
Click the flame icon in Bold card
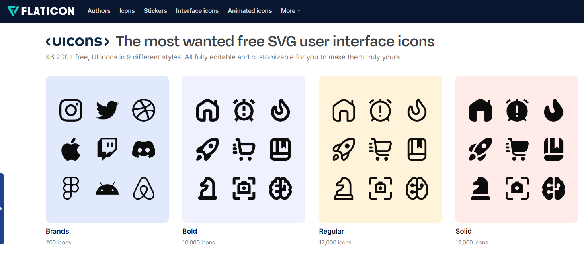tap(280, 110)
